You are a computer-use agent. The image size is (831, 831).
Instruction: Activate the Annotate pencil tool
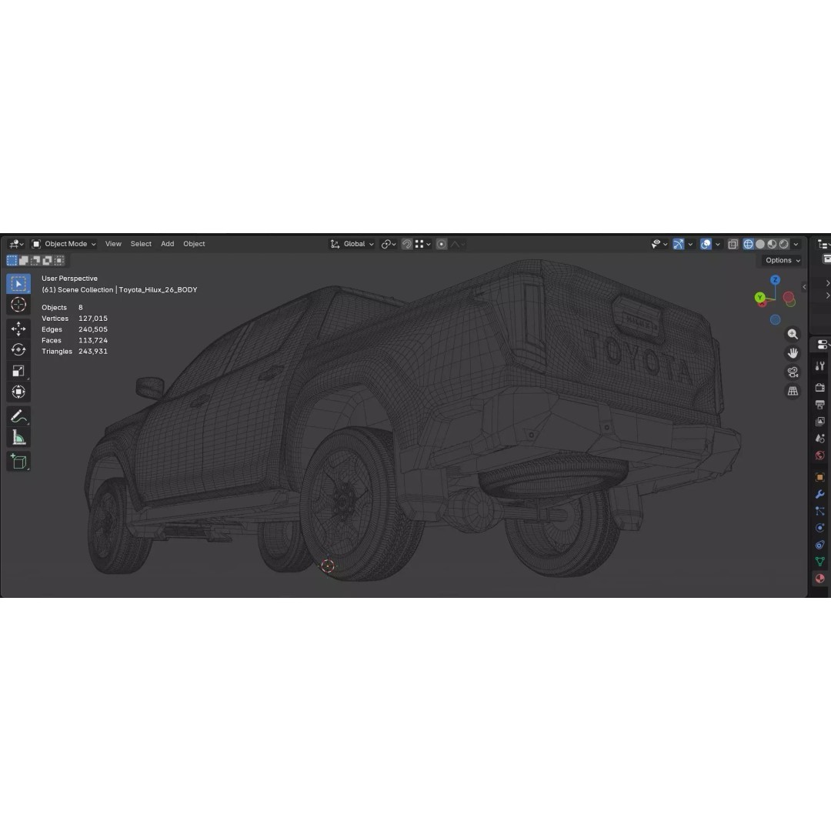click(18, 416)
